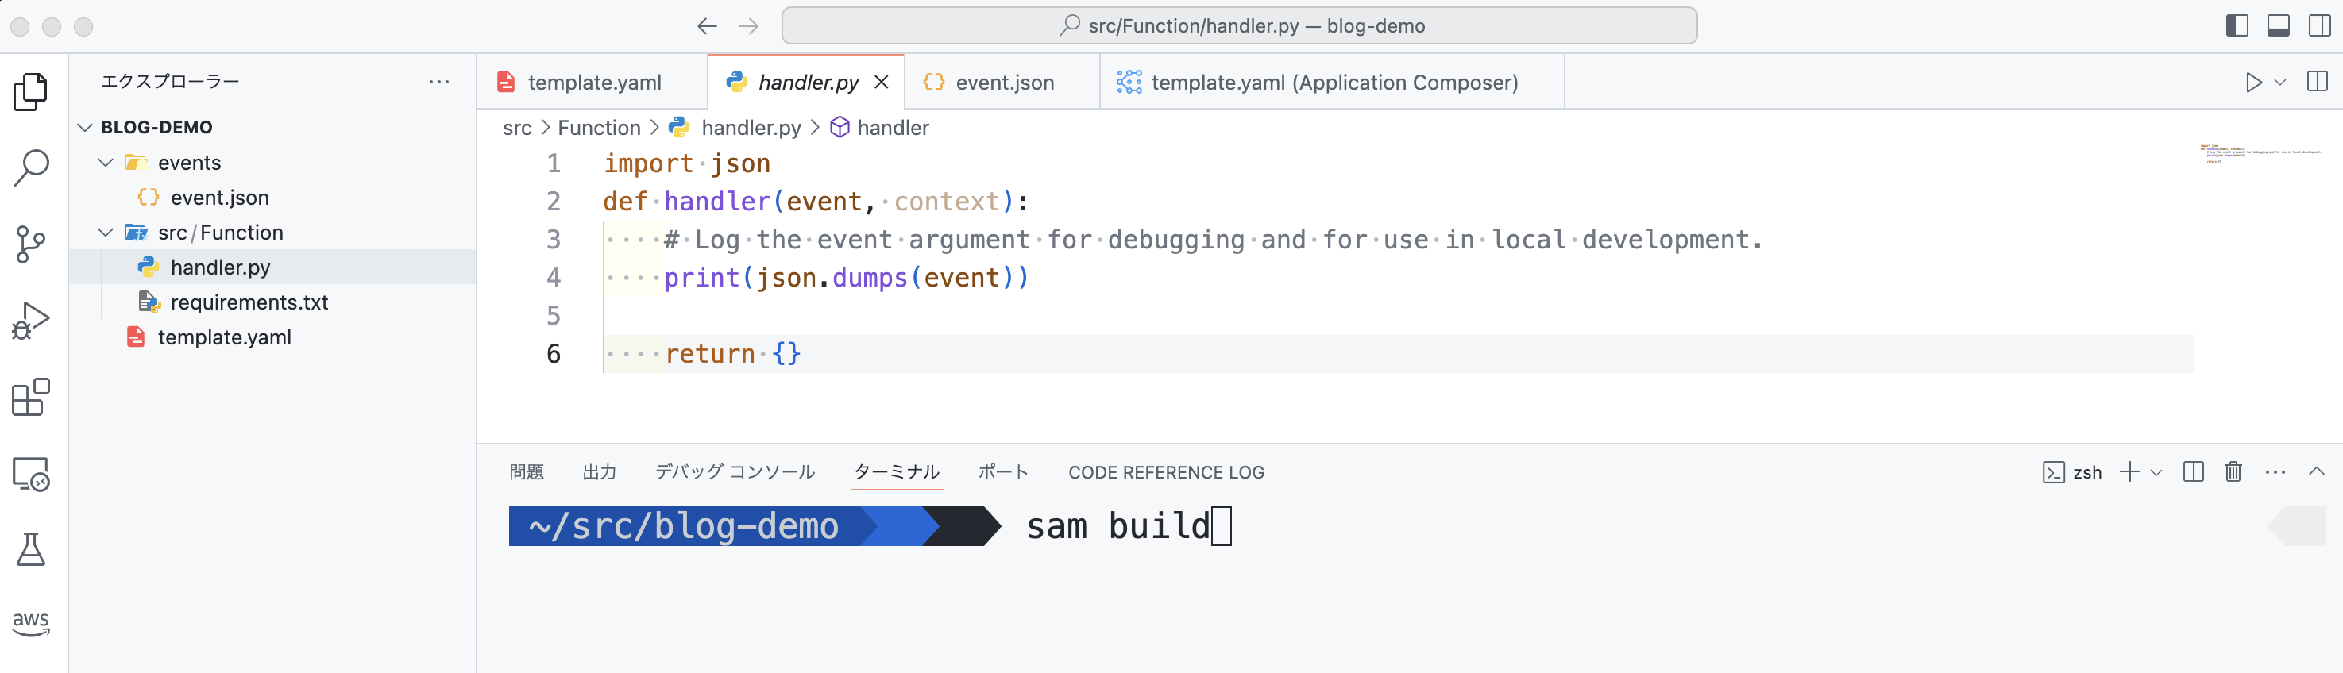Image resolution: width=2343 pixels, height=673 pixels.
Task: Maximize the panel with the up chevron
Action: coord(2317,471)
